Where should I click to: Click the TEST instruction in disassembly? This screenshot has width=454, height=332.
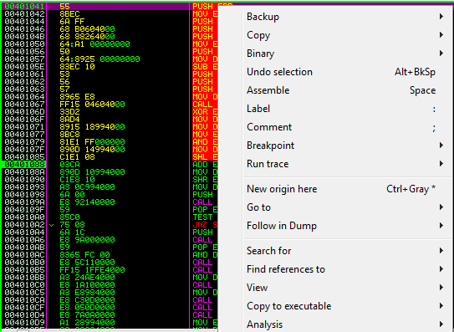pos(202,217)
